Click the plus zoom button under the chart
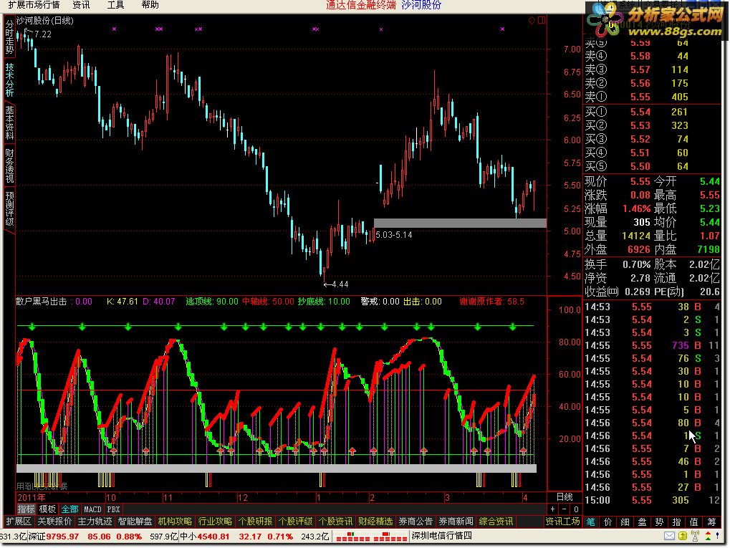Screen dimensions: 730x548 (x=552, y=509)
